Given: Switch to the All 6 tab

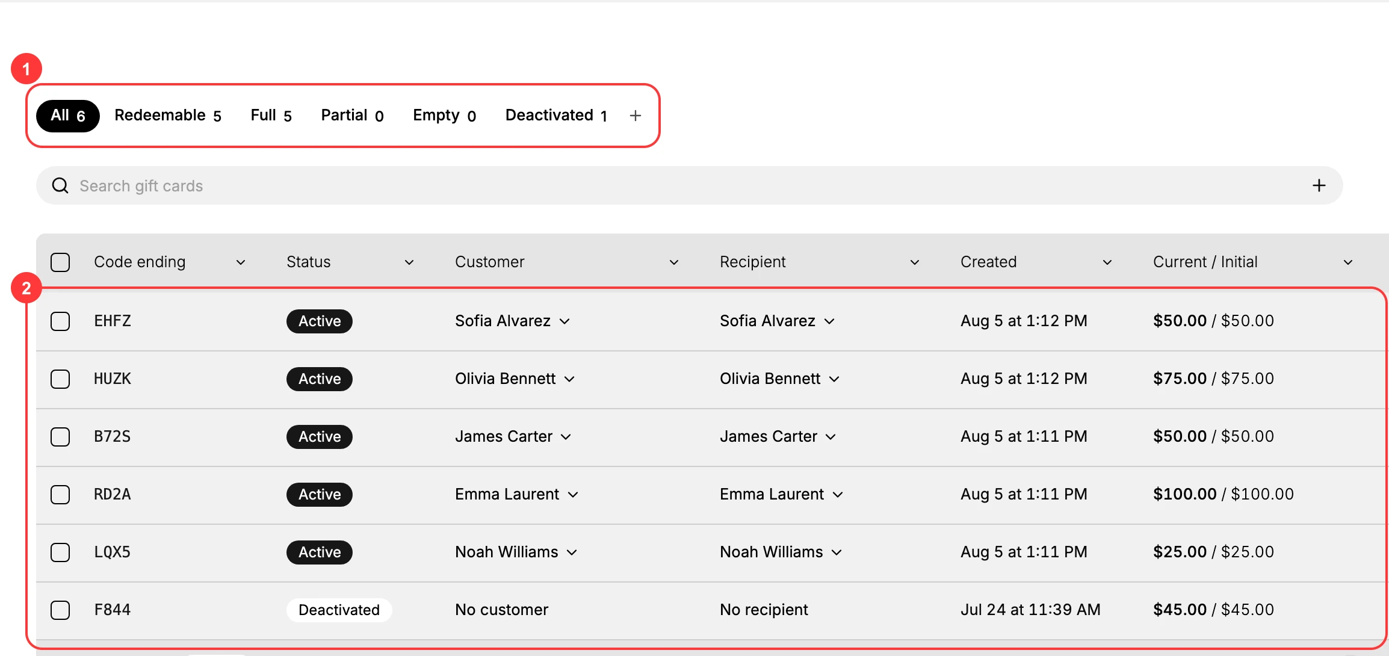Looking at the screenshot, I should [x=68, y=116].
